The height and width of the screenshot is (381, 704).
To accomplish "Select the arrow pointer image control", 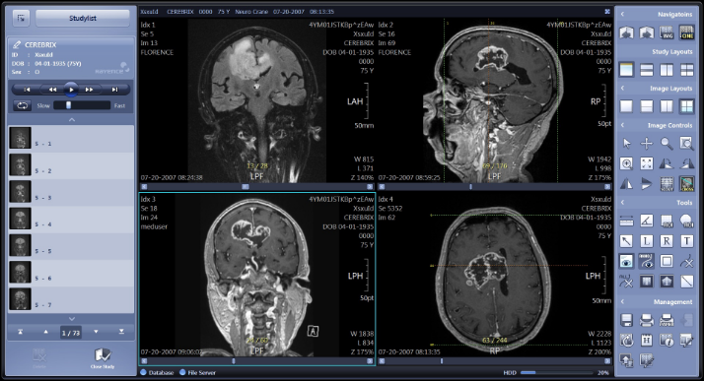I will pyautogui.click(x=626, y=144).
